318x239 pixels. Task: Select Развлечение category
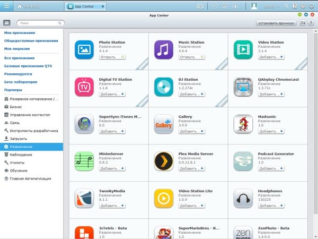pyautogui.click(x=31, y=147)
